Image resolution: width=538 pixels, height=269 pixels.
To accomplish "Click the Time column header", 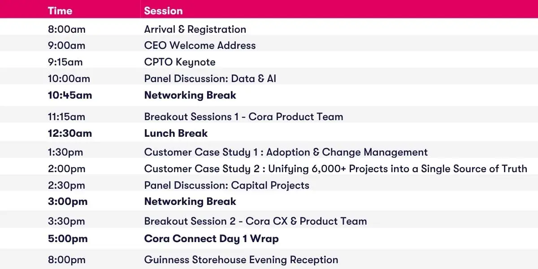I will click(x=60, y=11).
